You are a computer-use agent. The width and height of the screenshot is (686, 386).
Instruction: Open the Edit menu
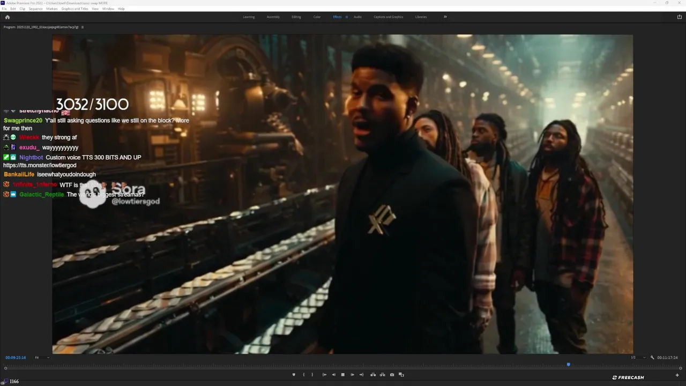13,9
